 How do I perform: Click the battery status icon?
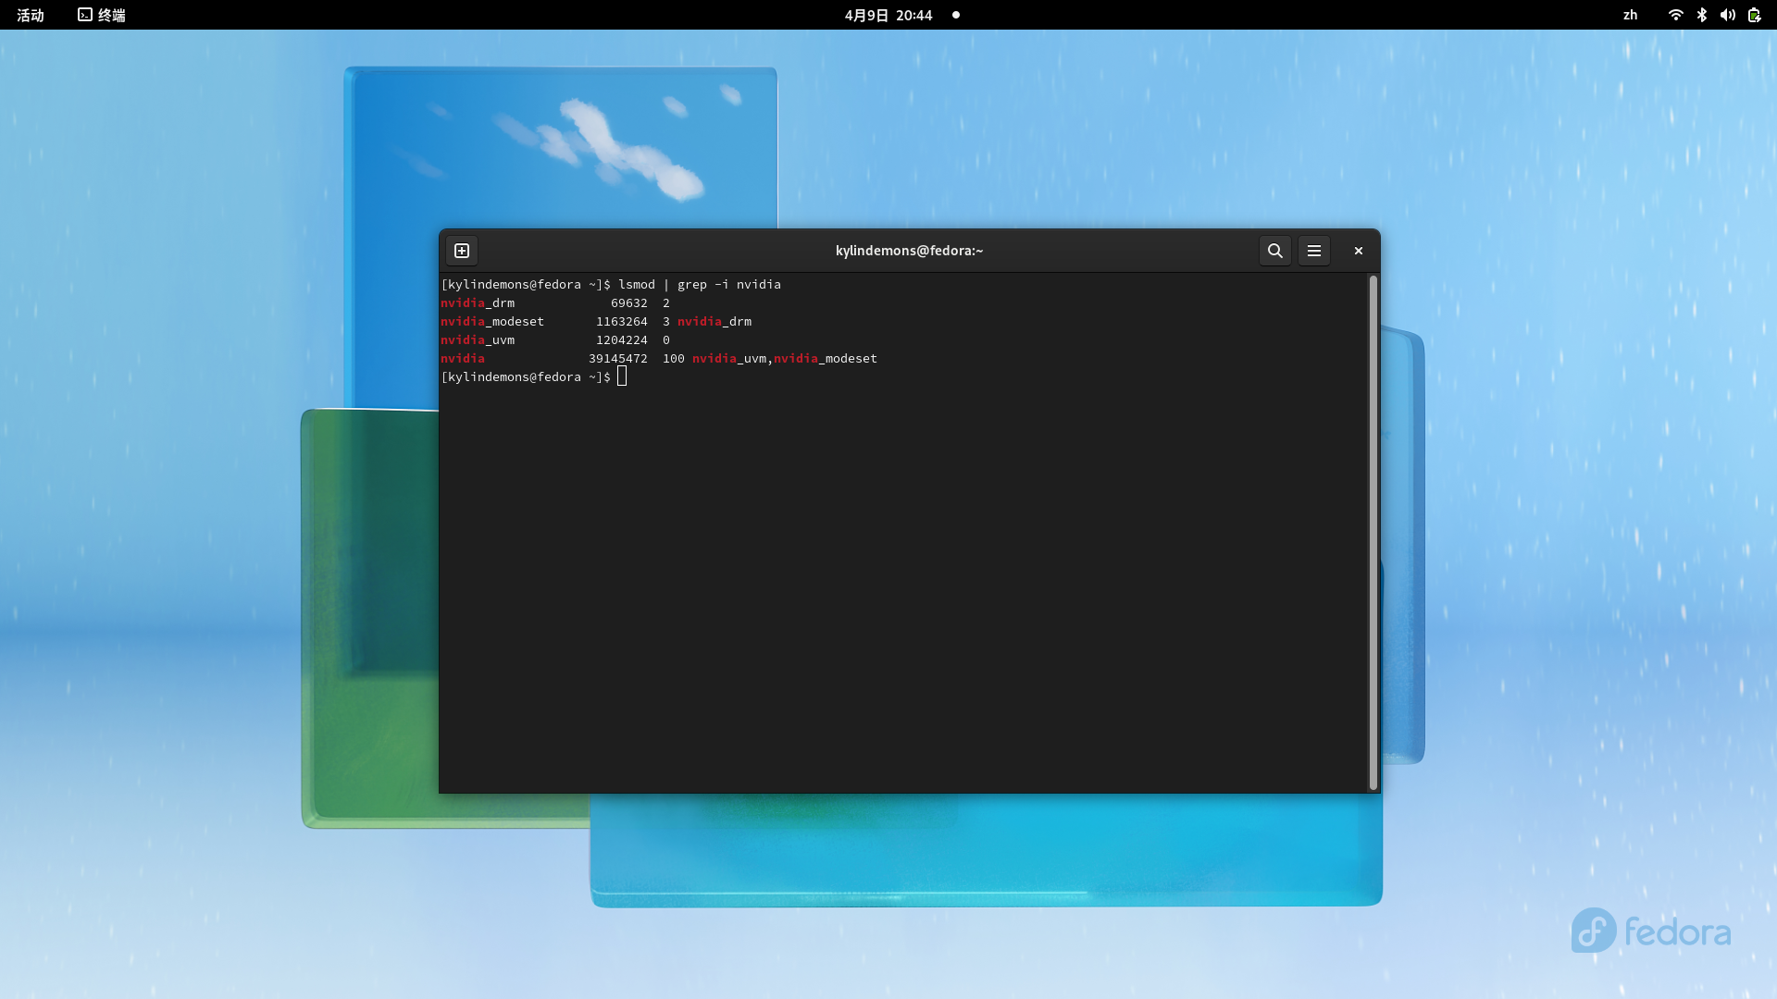(x=1754, y=15)
